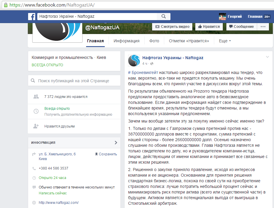Open post options chevron menu

click(x=267, y=57)
